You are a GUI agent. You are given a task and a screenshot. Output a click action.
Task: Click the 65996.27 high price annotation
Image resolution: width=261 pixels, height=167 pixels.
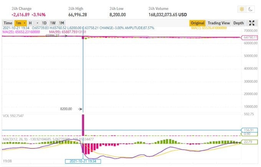pyautogui.click(x=52, y=35)
